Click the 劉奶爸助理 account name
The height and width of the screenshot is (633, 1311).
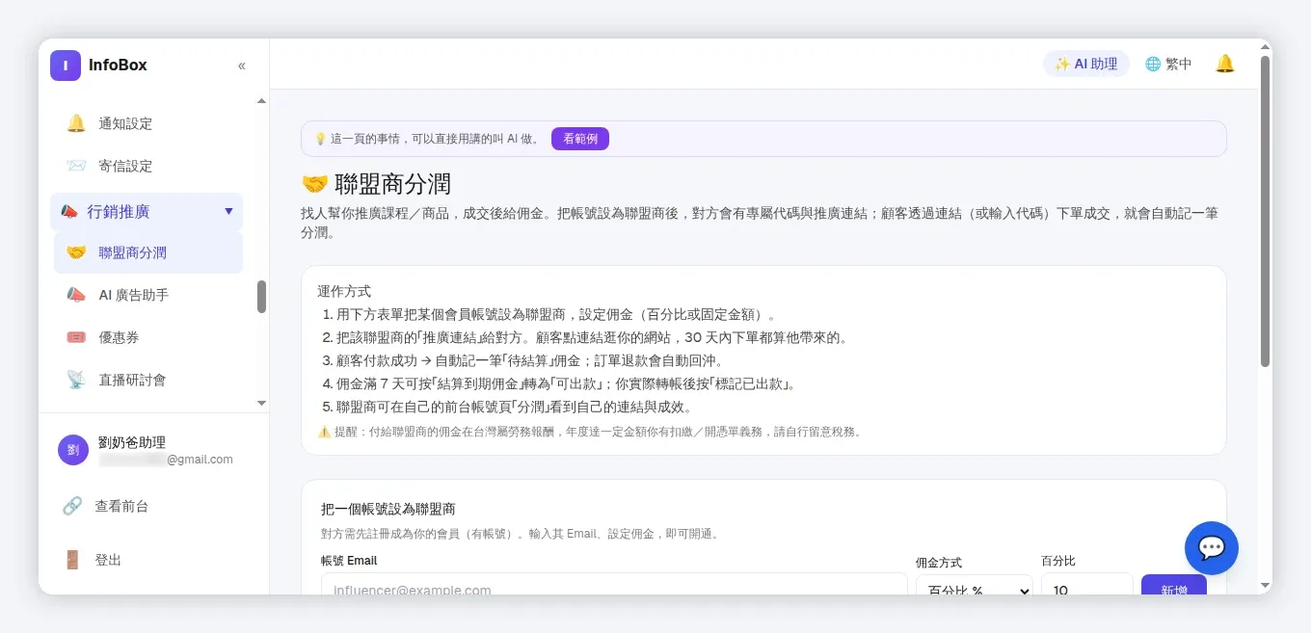[x=132, y=442]
